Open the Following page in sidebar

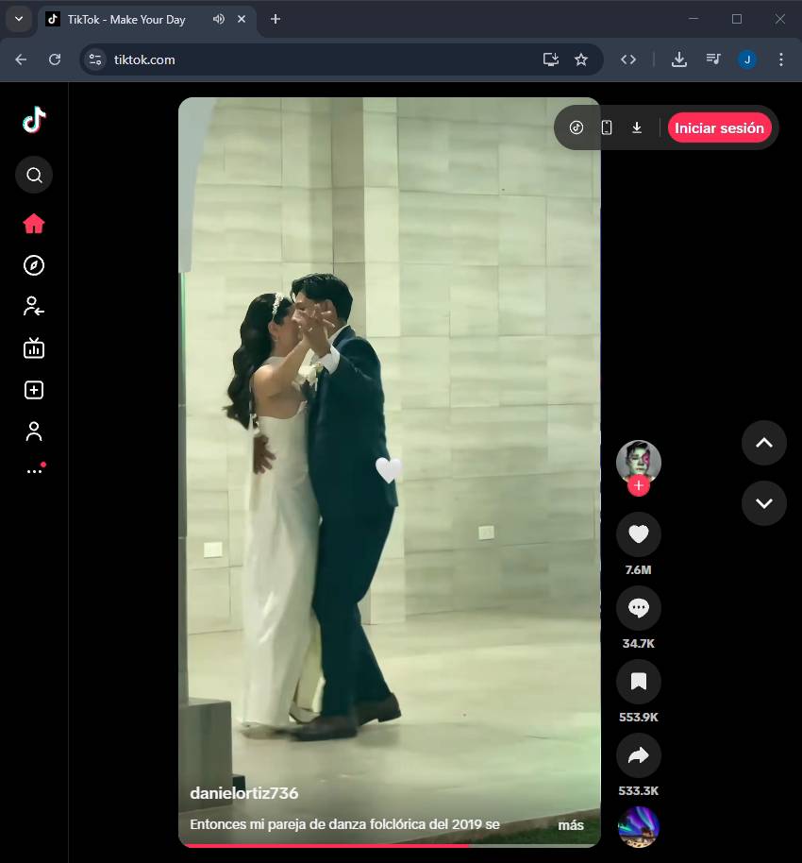point(34,306)
